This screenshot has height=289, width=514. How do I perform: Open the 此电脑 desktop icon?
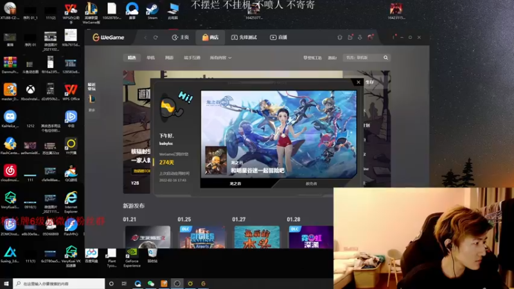[173, 11]
